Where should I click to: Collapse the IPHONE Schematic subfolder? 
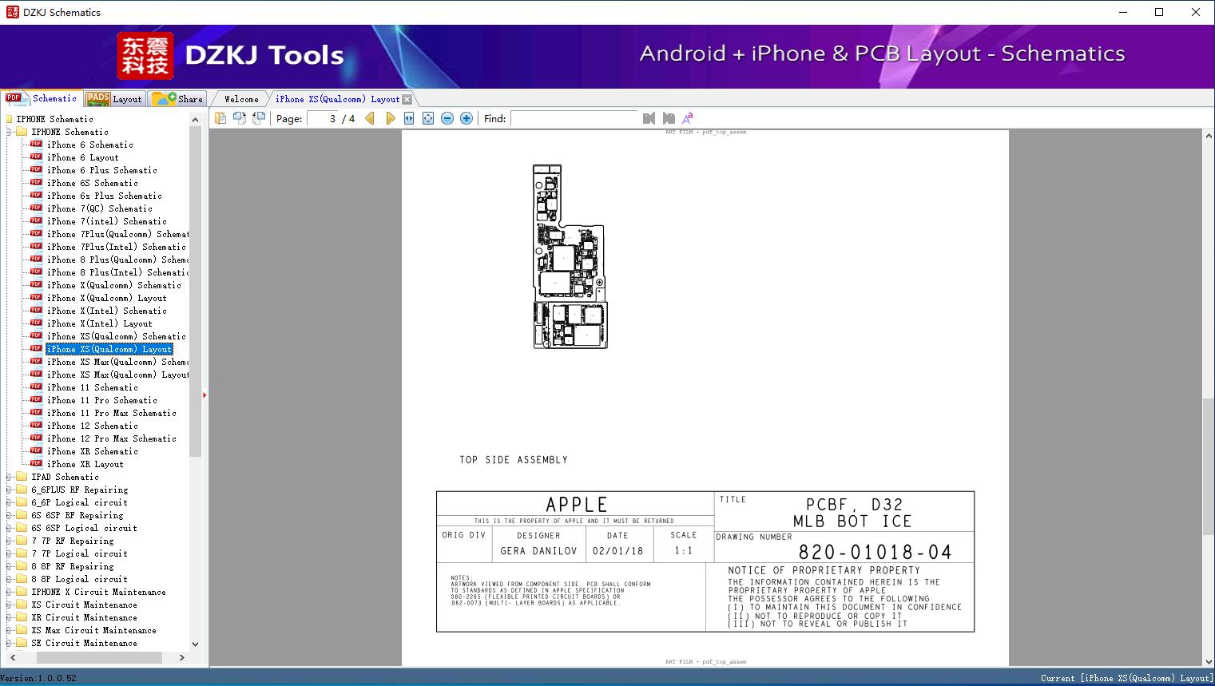click(x=9, y=132)
